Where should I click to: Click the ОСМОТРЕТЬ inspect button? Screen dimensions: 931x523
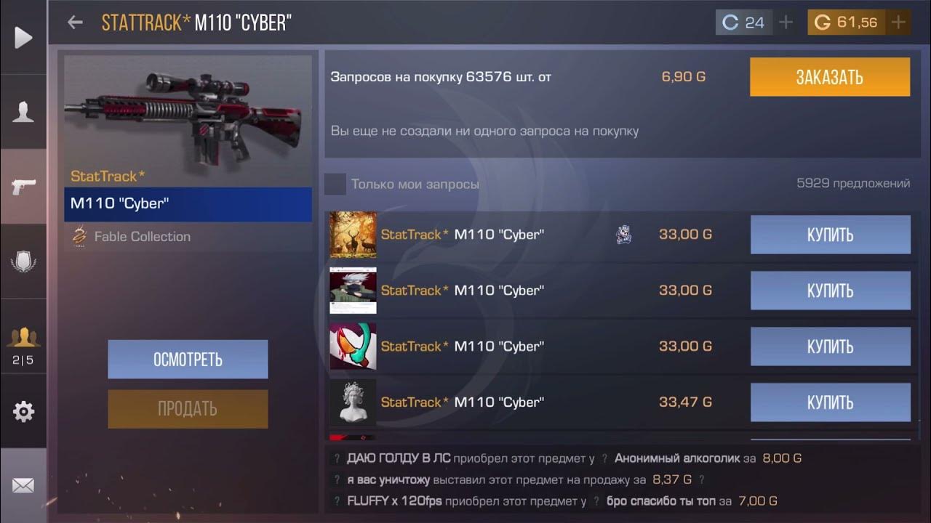(188, 360)
